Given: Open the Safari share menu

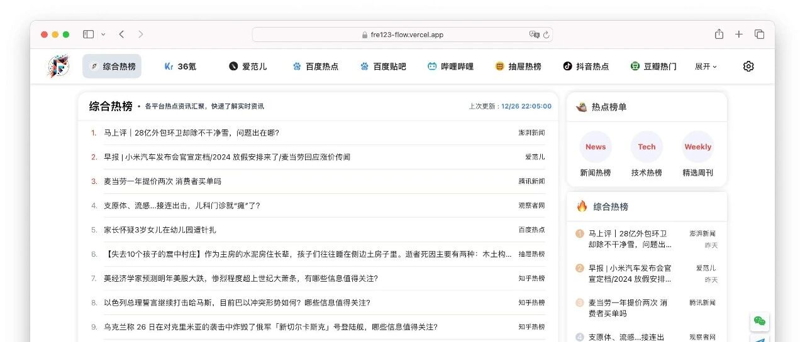Looking at the screenshot, I should 719,34.
